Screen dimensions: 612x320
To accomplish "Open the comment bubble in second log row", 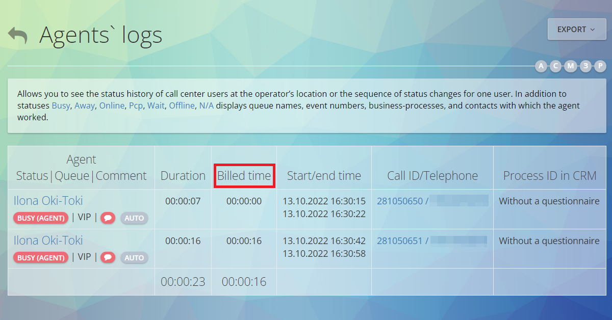I will (x=108, y=258).
